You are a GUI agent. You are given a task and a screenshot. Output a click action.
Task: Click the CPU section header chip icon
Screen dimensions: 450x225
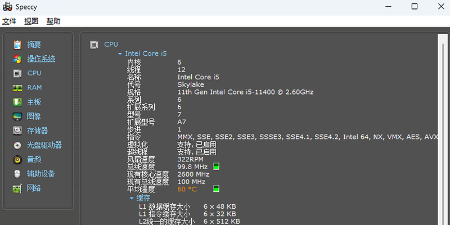click(x=94, y=44)
